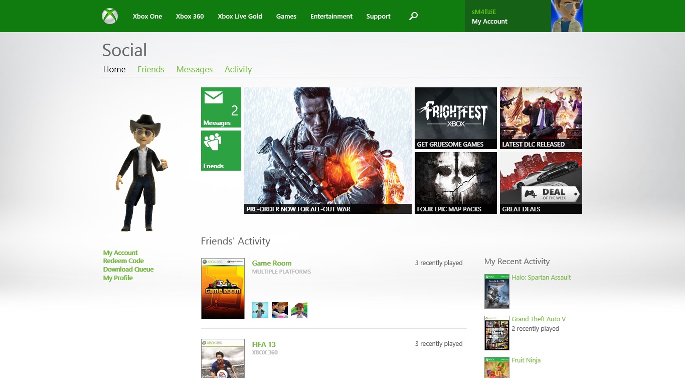The height and width of the screenshot is (378, 685).
Task: Click the 'My Recent Activity' heading
Action: (x=517, y=262)
